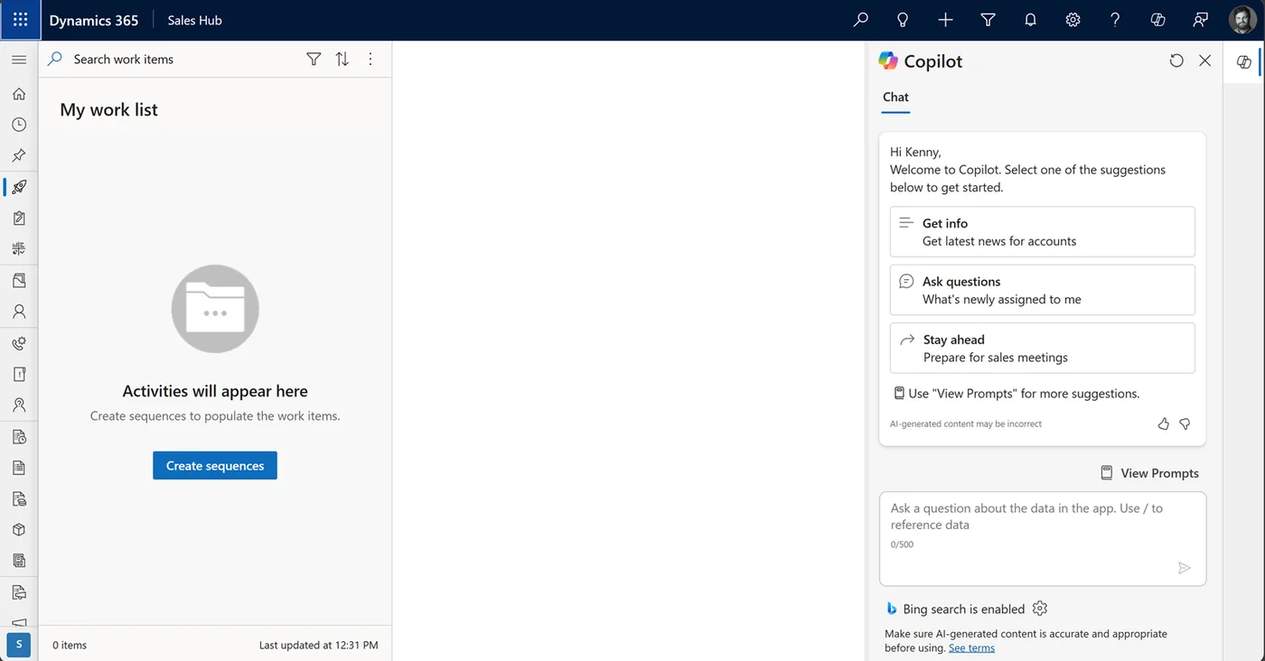
Task: Open View Prompts list
Action: 1149,473
